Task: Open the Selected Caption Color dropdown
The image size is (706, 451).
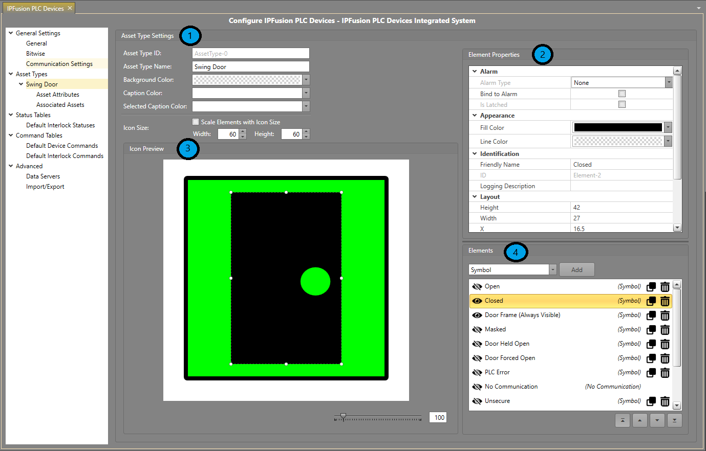Action: pos(306,106)
